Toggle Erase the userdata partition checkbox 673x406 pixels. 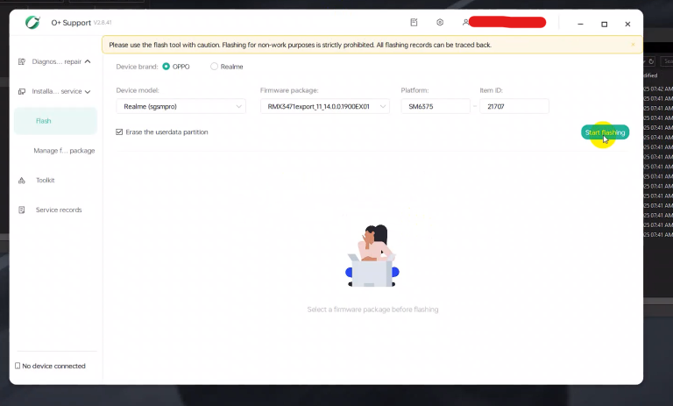point(119,132)
